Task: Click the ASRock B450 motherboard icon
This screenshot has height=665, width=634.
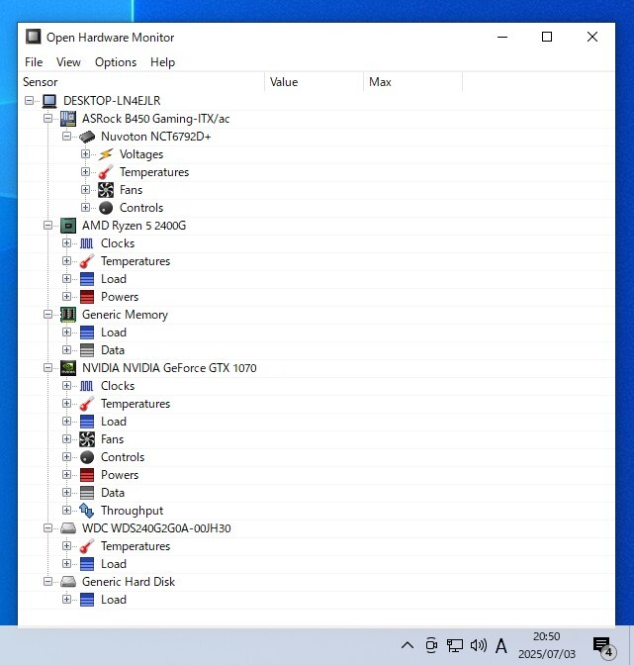Action: pyautogui.click(x=68, y=119)
